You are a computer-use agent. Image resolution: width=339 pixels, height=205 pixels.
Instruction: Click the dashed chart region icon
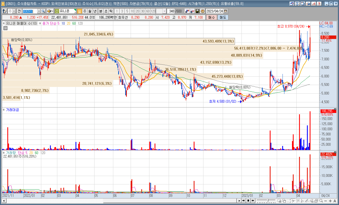(289, 201)
